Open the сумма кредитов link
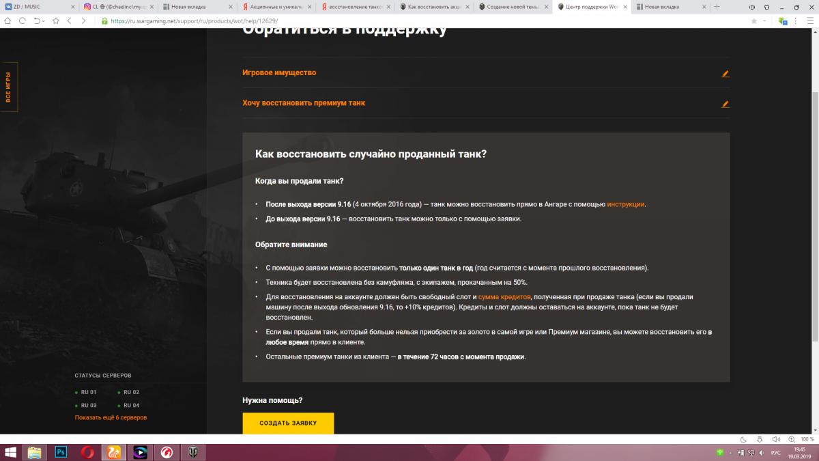Viewport: 819px width, 461px height. point(504,297)
